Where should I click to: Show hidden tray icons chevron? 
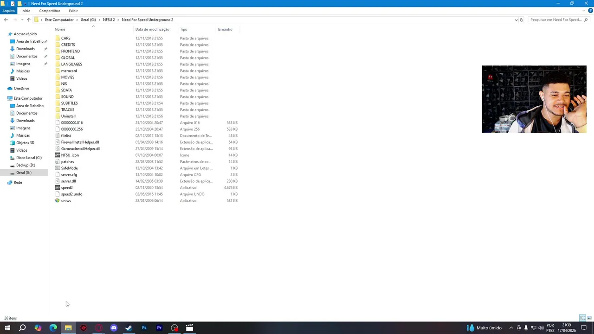pos(511,328)
